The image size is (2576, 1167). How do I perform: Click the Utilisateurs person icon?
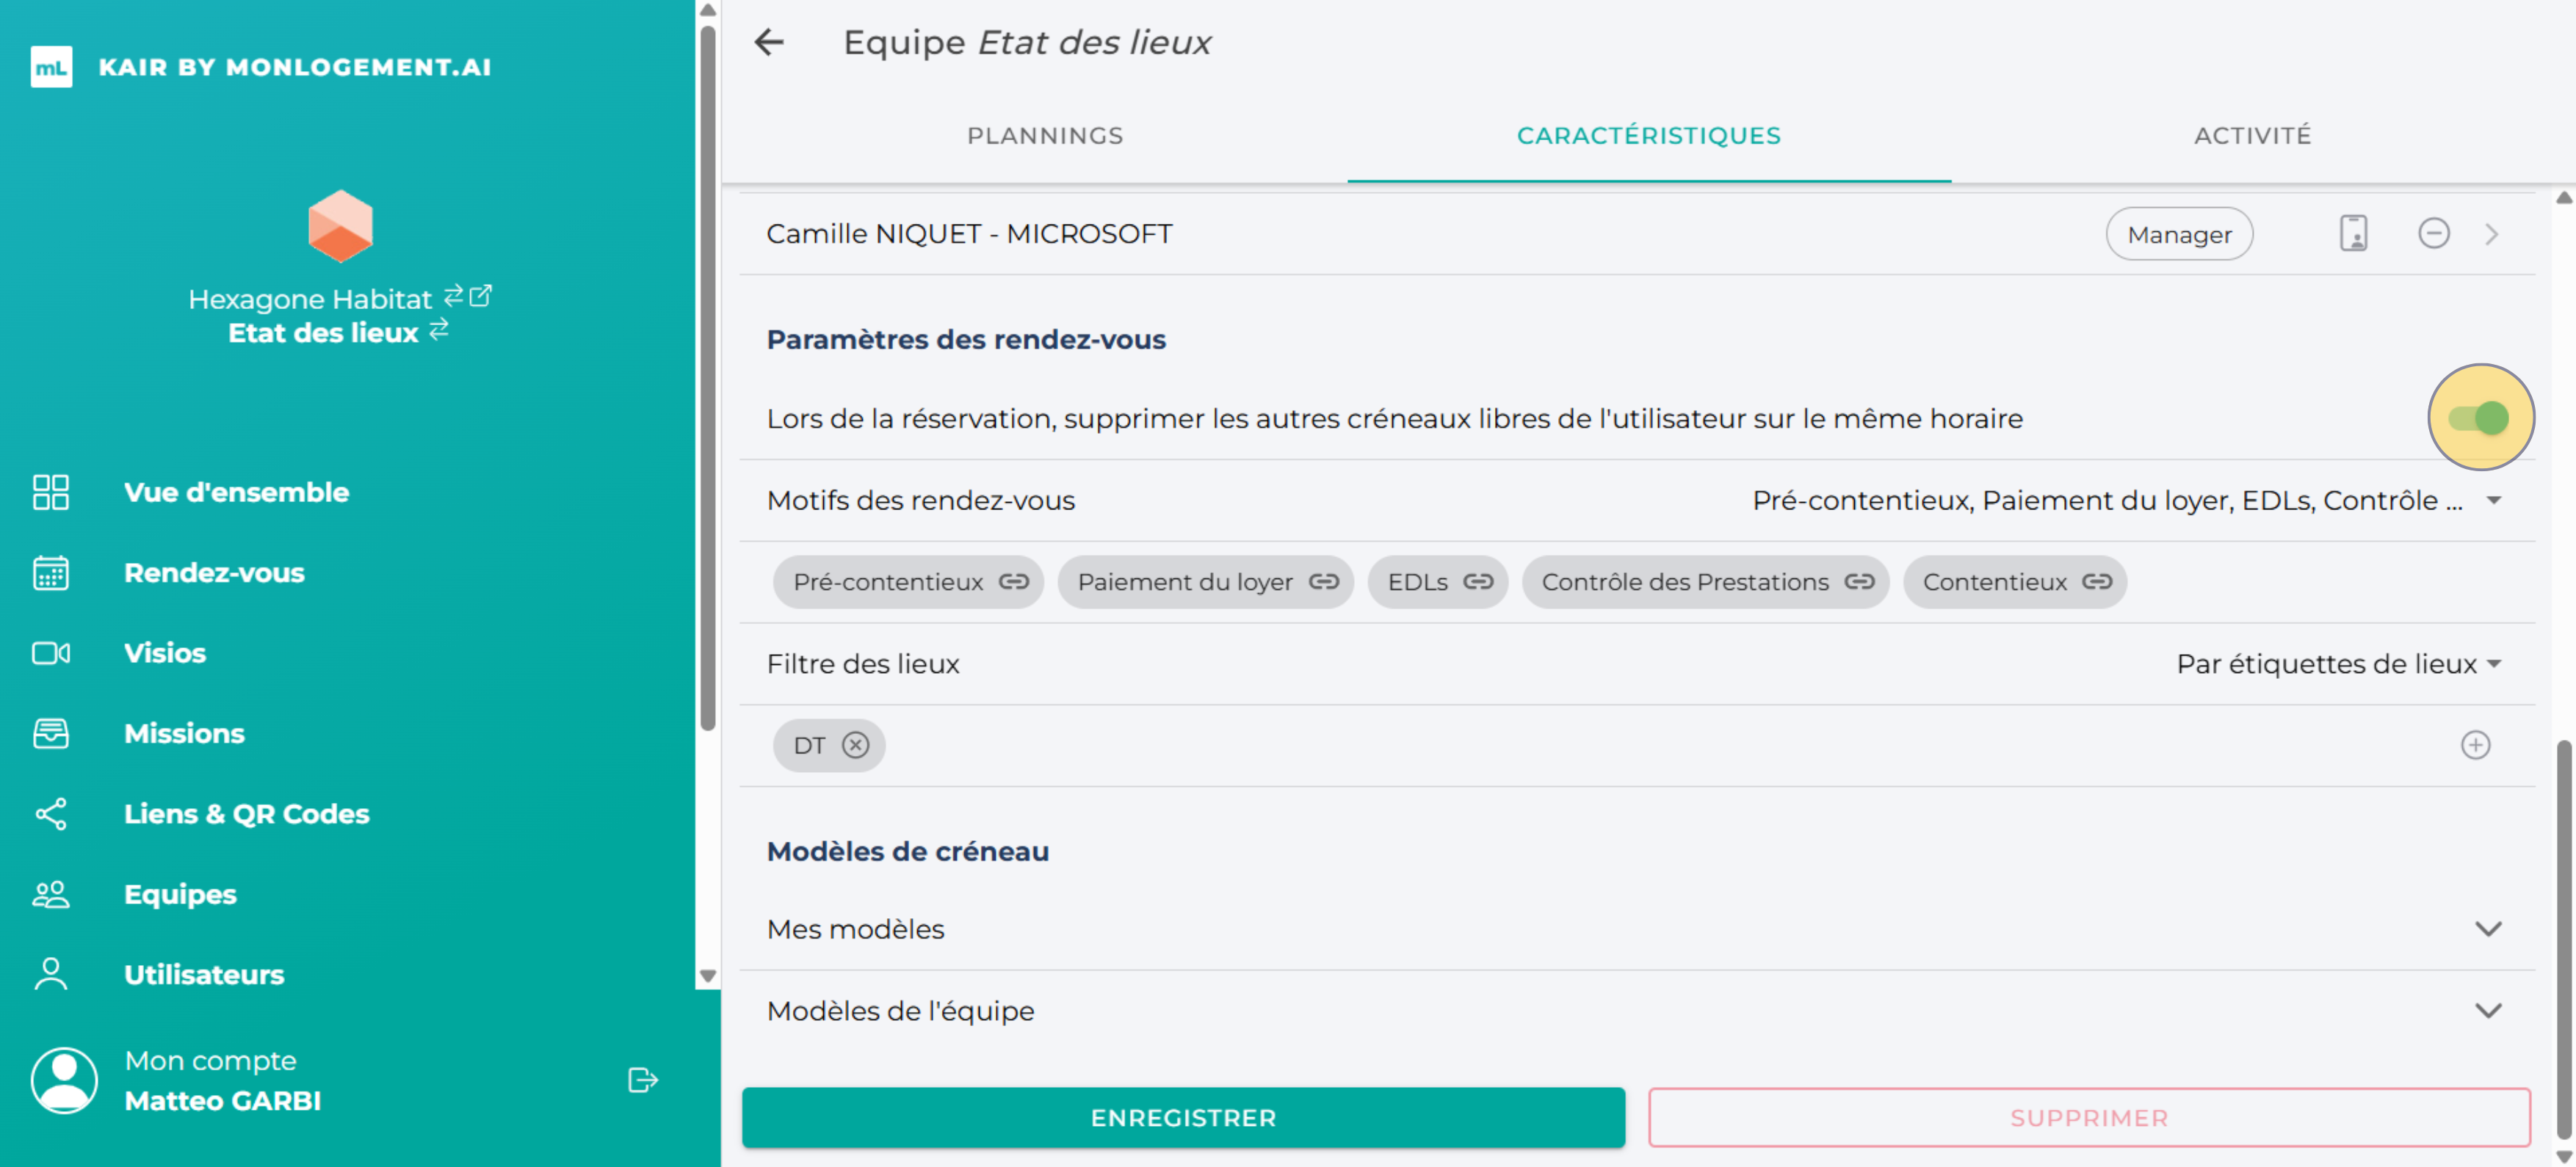click(x=50, y=974)
